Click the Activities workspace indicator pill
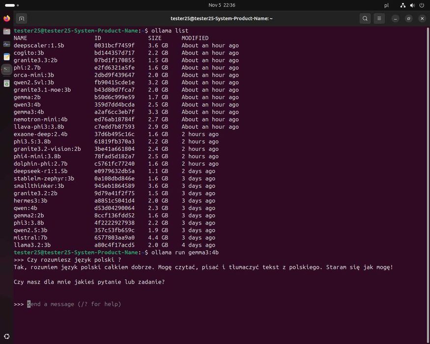The image size is (430, 344). (12, 5)
